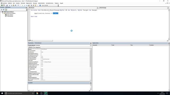Cut selection with the scissors icon
170x95 pixels.
pyautogui.click(x=10, y=5)
